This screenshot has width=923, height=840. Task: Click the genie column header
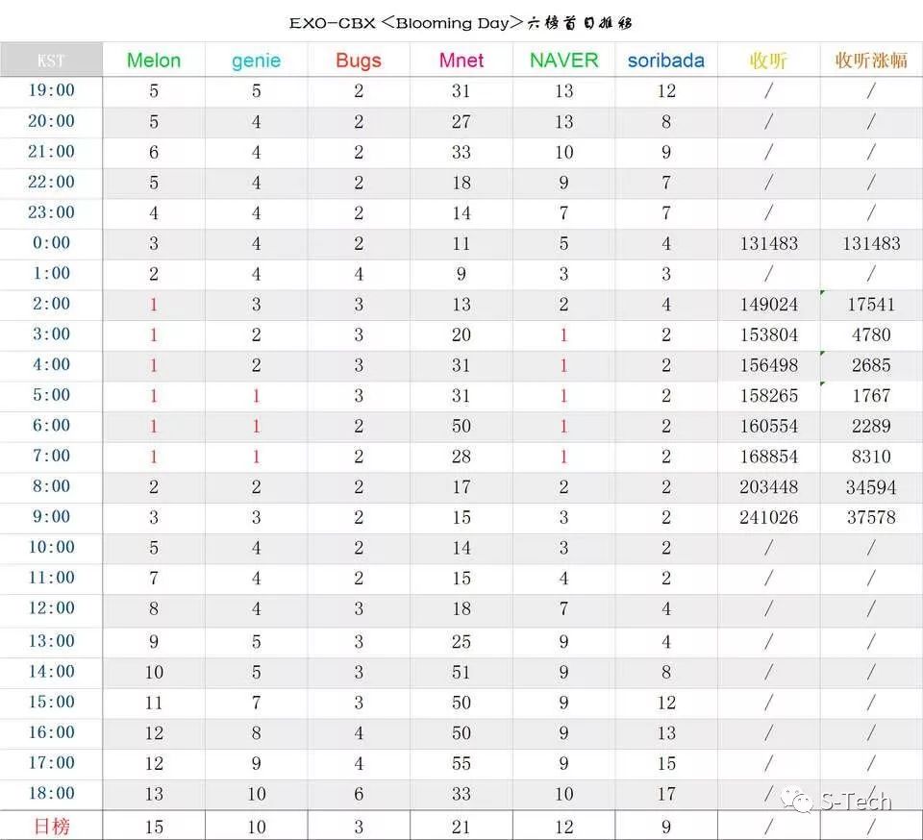(256, 60)
